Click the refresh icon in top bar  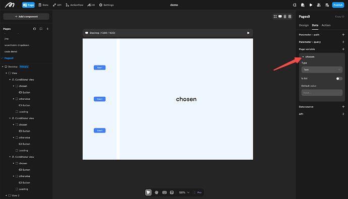click(295, 5)
